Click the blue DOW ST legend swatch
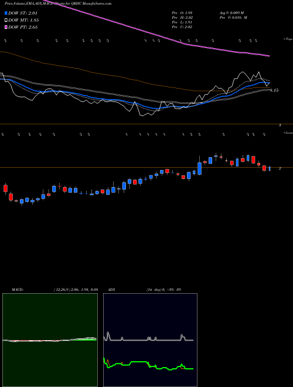293x387 pixels. pos(6,13)
